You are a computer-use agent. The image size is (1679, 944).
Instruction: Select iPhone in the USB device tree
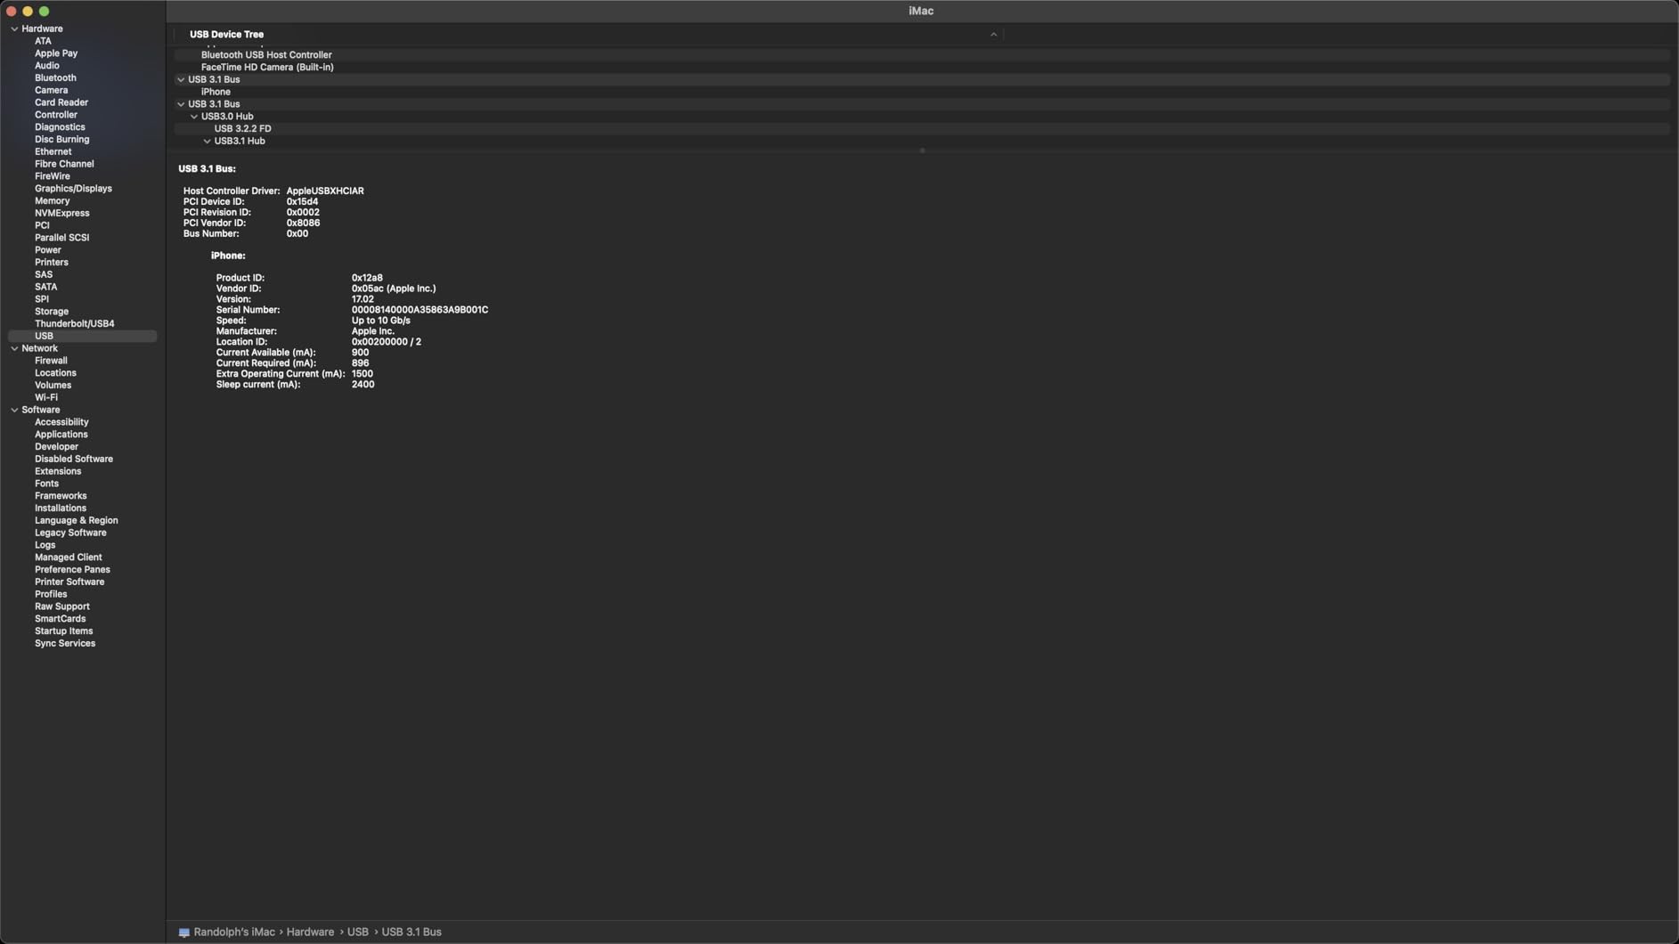(216, 92)
